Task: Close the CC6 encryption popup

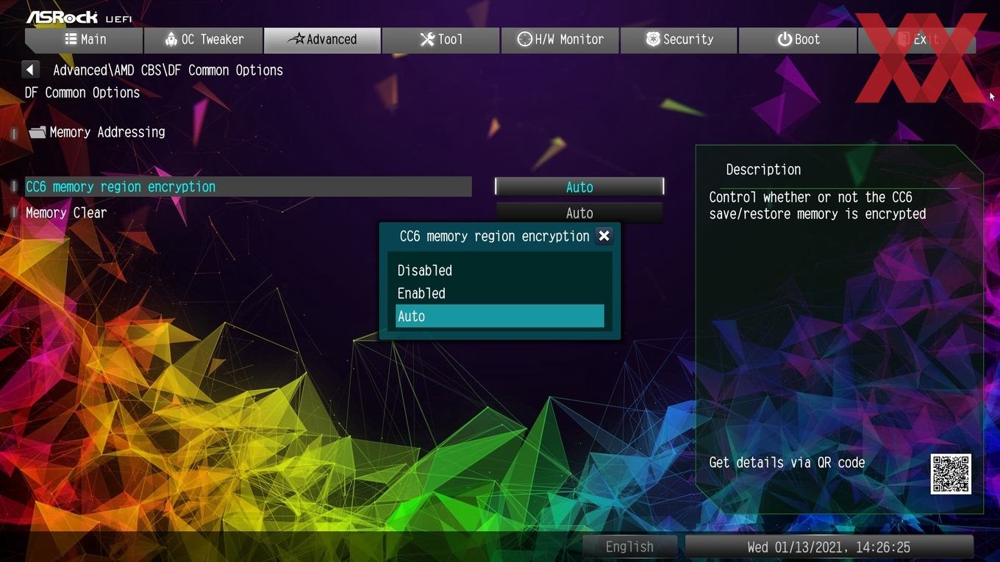Action: [604, 236]
